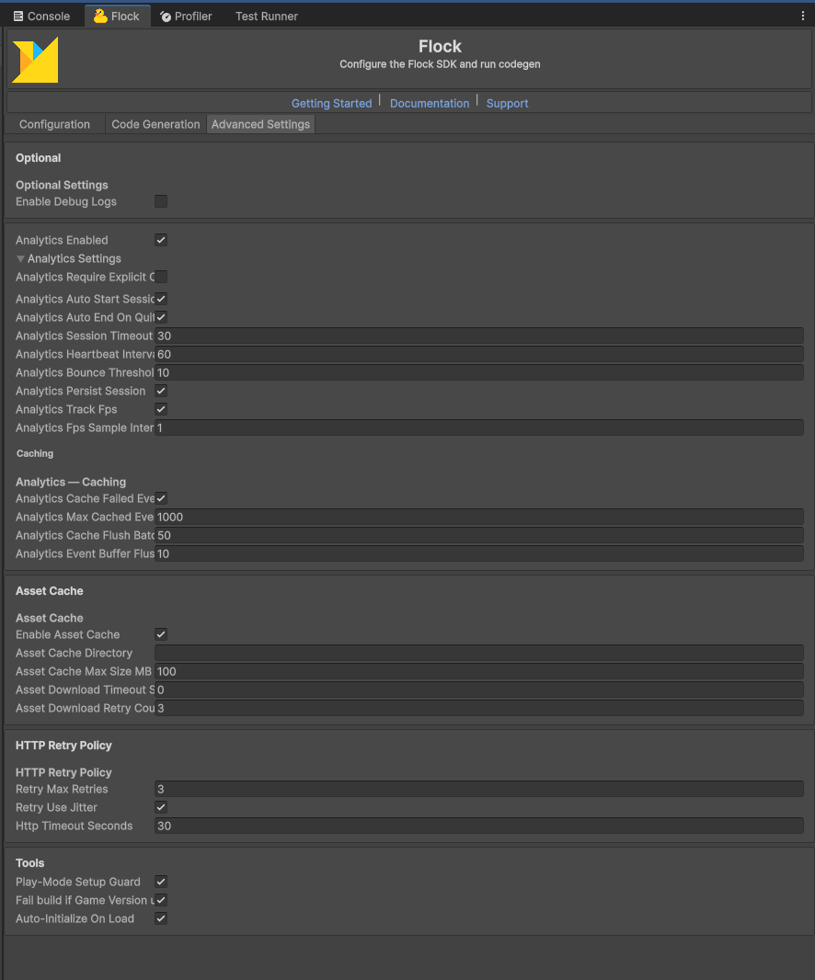Open the Code Generation sub-tab
Viewport: 815px width, 980px height.
[x=155, y=124]
